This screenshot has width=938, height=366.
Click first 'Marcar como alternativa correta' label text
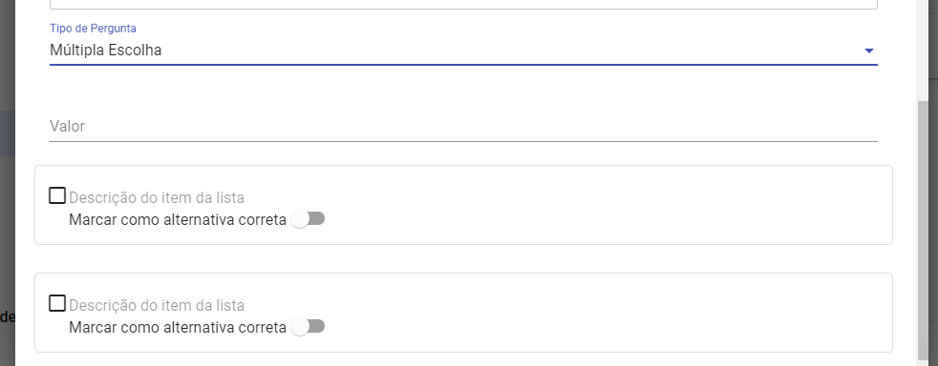click(x=178, y=220)
